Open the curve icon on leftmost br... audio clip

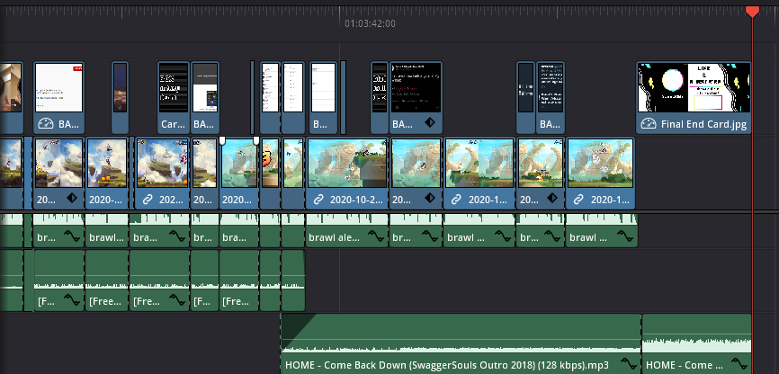[72, 237]
